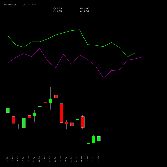Click the DLF 720.00 CE Option chart title

pos(22,5)
